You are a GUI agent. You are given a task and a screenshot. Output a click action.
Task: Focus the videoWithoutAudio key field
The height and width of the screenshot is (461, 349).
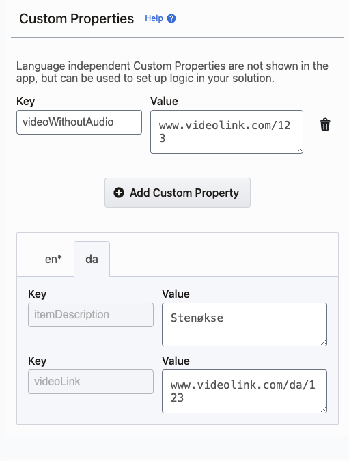point(79,122)
